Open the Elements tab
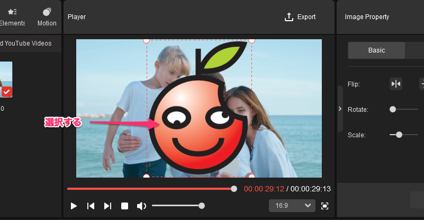Screen dimensions: 424x220 12,17
